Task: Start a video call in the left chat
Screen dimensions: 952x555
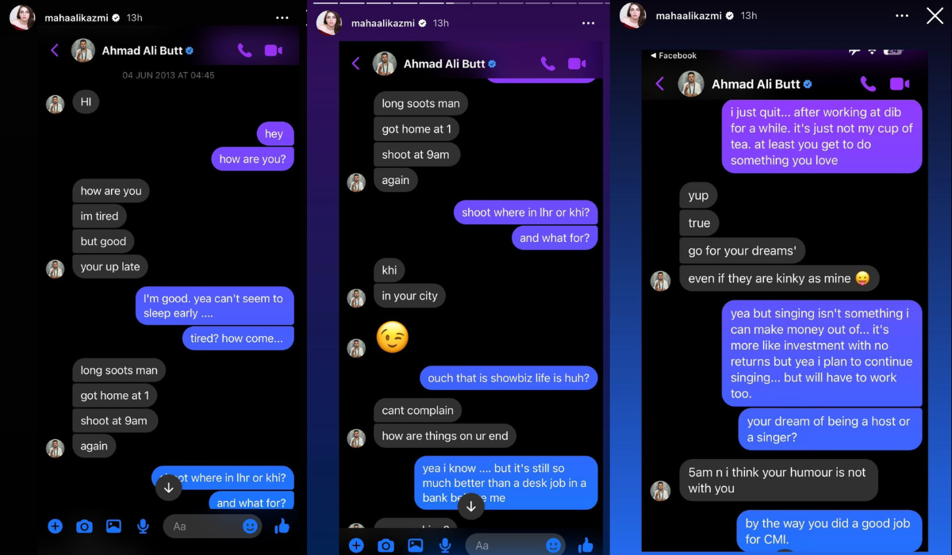Action: tap(274, 51)
